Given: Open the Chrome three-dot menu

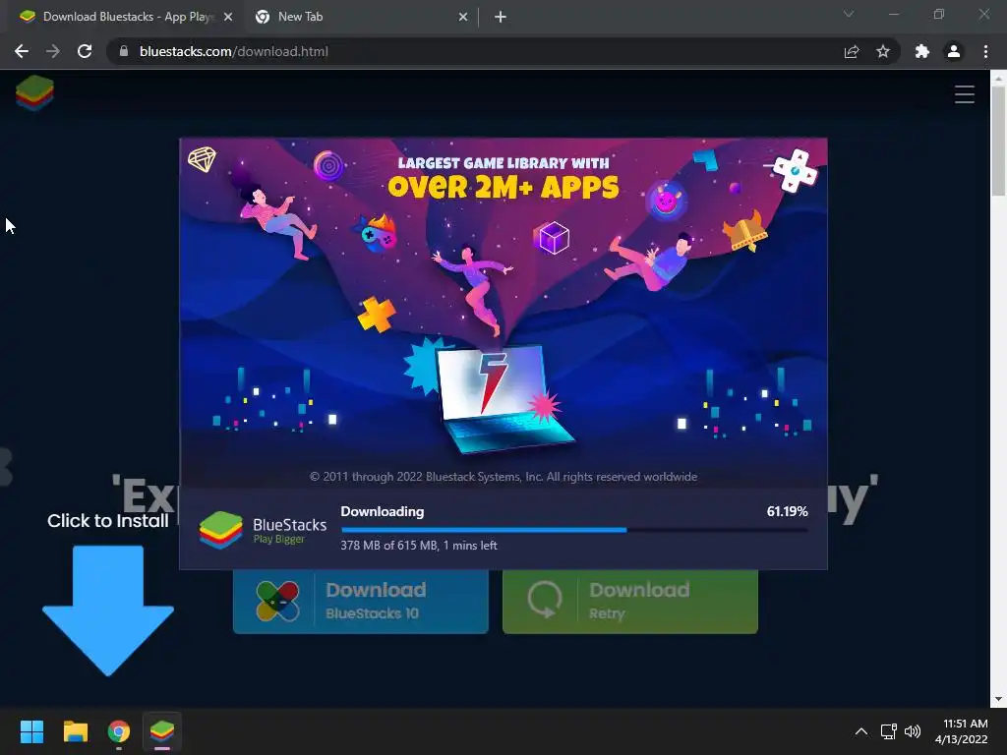Looking at the screenshot, I should [985, 51].
